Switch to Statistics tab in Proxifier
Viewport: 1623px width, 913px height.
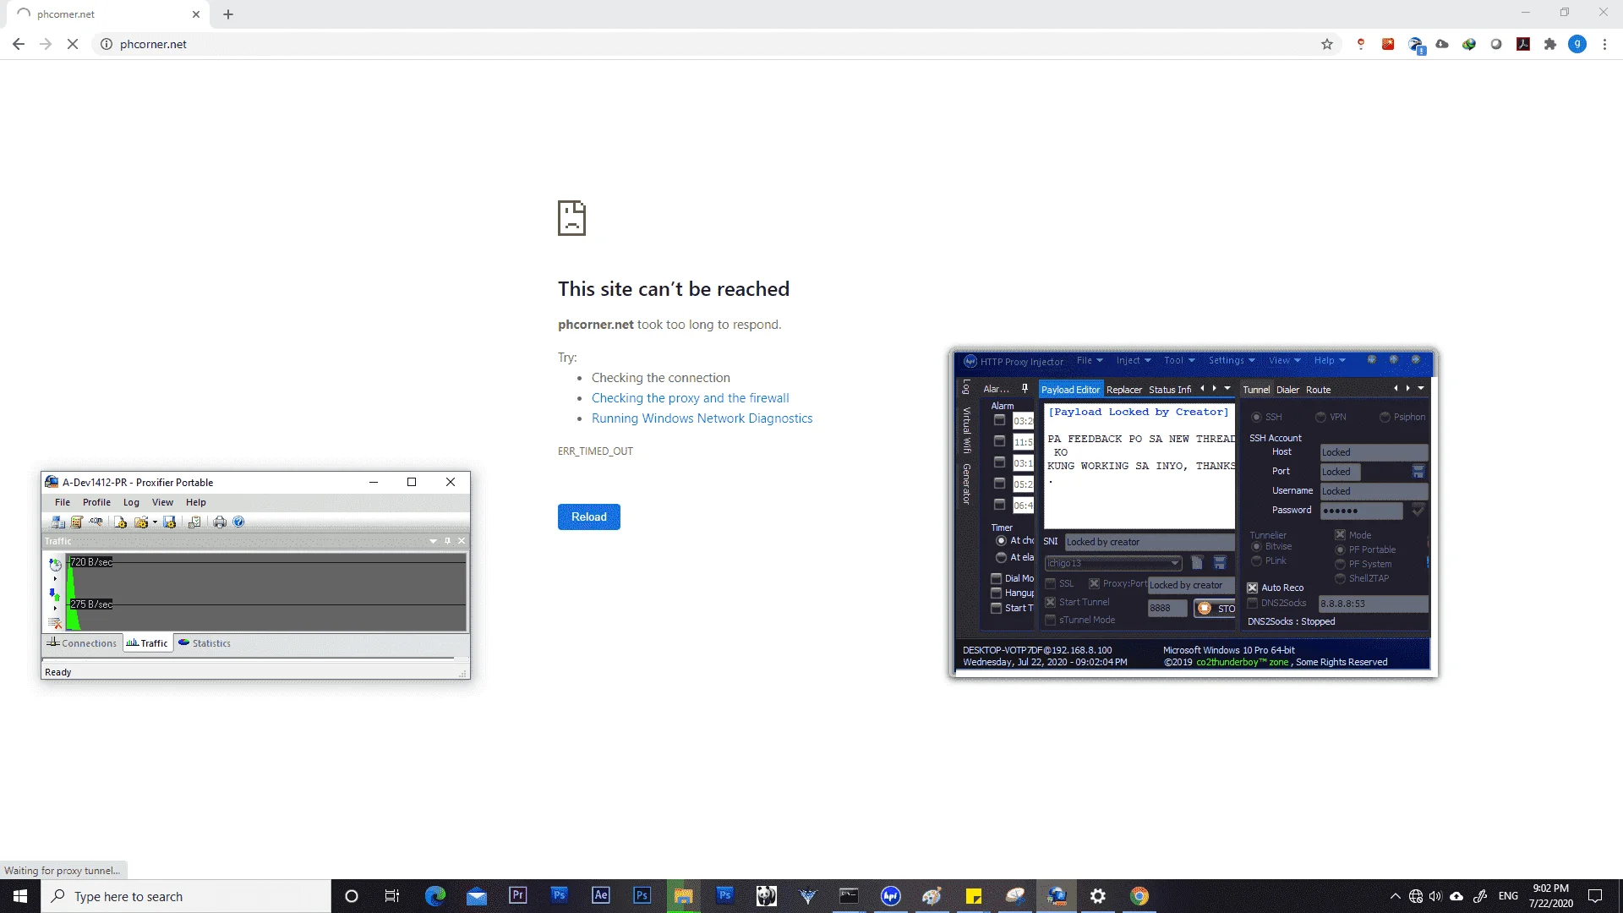(x=205, y=643)
